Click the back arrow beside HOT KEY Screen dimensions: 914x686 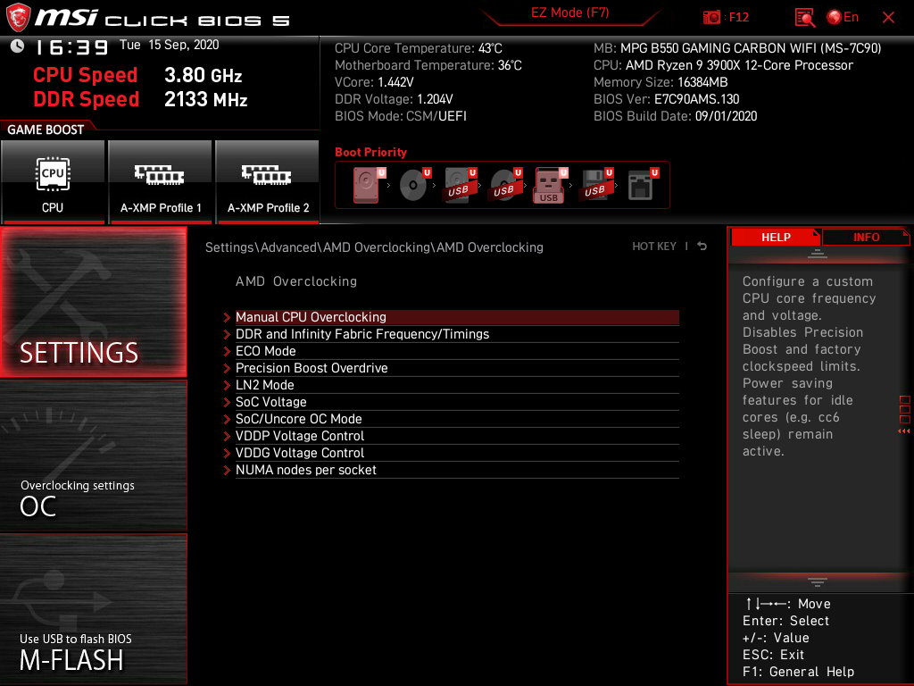point(702,247)
